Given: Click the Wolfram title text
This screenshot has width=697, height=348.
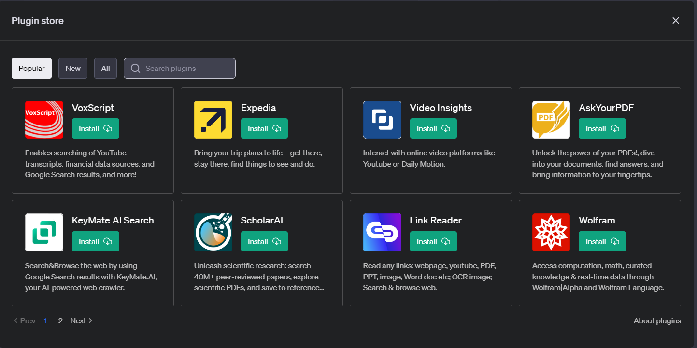Looking at the screenshot, I should point(597,220).
